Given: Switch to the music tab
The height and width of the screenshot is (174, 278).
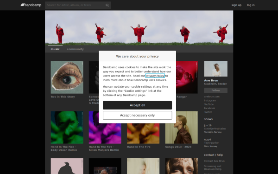Looking at the screenshot, I should (x=55, y=49).
